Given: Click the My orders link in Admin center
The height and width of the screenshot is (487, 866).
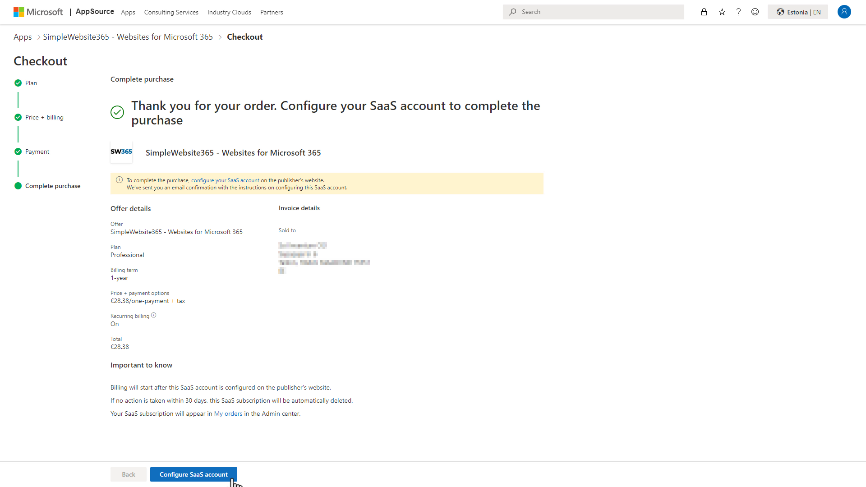Looking at the screenshot, I should (228, 413).
